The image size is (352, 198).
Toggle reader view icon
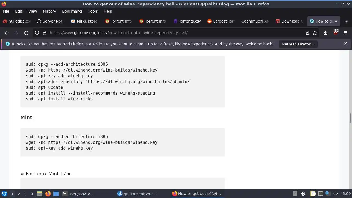click(x=307, y=33)
